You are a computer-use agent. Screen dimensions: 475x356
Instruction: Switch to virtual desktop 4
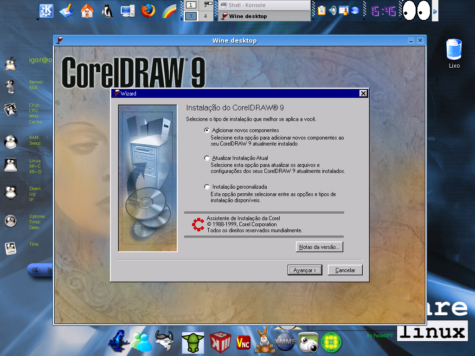pyautogui.click(x=205, y=16)
